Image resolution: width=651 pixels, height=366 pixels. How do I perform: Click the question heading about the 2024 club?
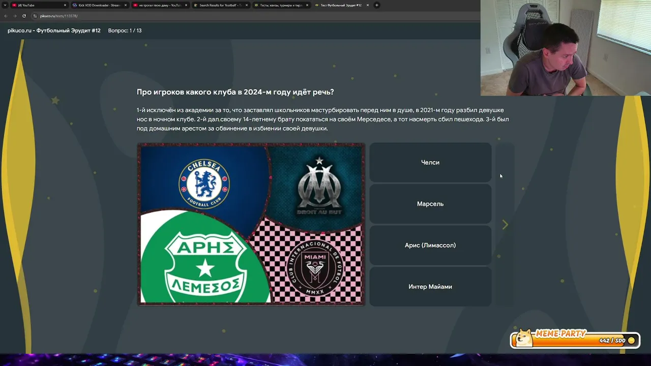click(235, 92)
